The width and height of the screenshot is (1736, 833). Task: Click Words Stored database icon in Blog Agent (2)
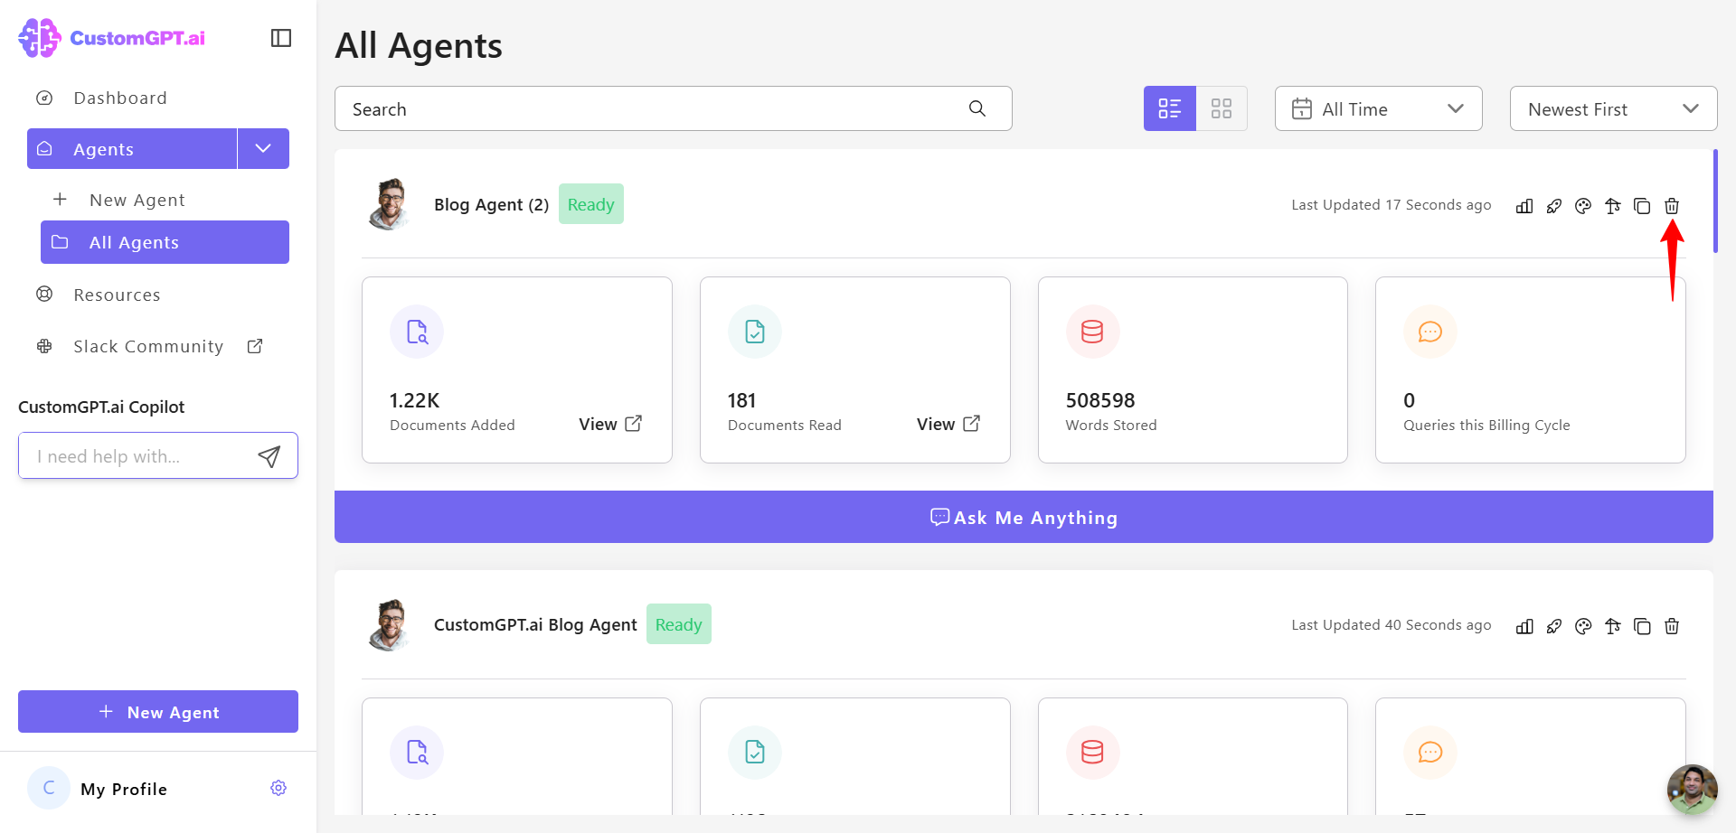[x=1092, y=332]
